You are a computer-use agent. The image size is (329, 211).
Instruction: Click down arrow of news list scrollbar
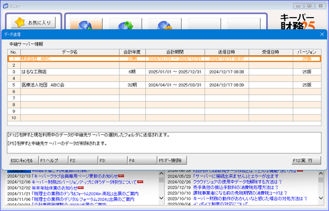[x=161, y=198]
